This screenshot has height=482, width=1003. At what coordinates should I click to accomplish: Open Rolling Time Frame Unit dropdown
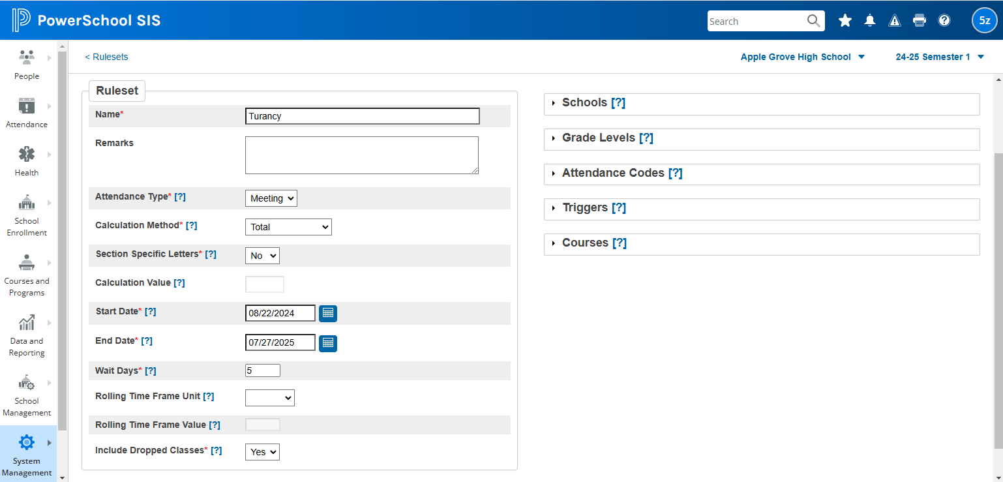click(x=270, y=398)
